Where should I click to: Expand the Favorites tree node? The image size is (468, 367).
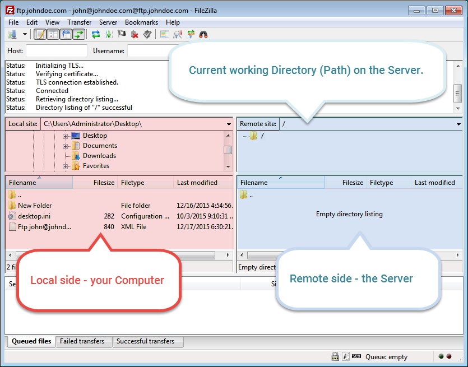click(65, 166)
